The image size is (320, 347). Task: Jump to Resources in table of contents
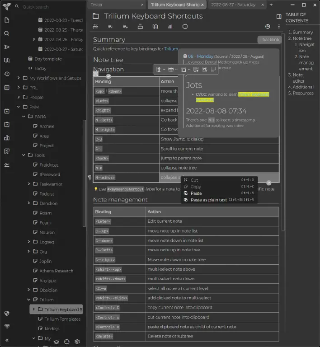click(303, 93)
